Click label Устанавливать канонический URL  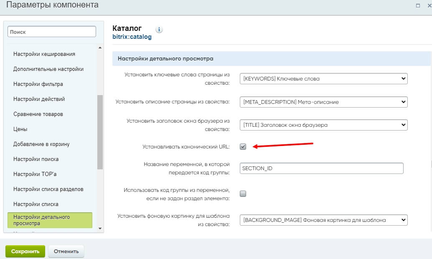[186, 147]
